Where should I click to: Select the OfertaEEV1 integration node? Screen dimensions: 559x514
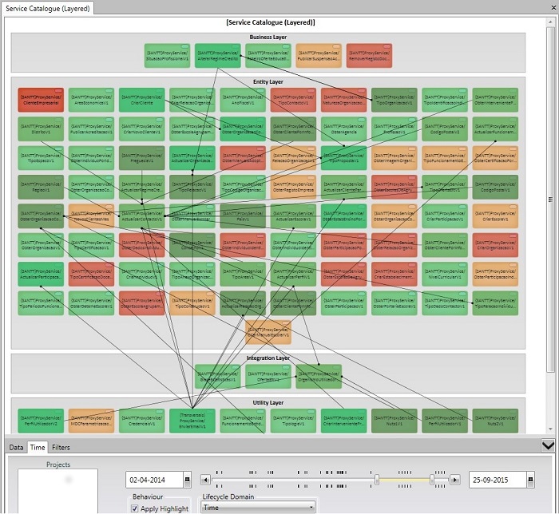point(268,377)
